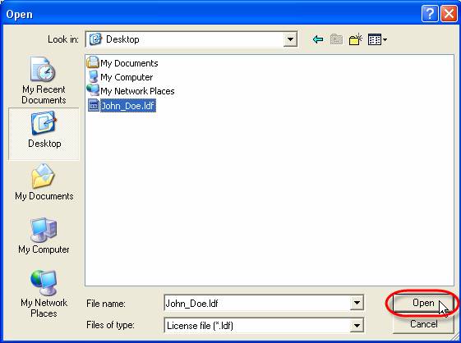Open My Network Places from places bar
The height and width of the screenshot is (343, 461).
(44, 294)
